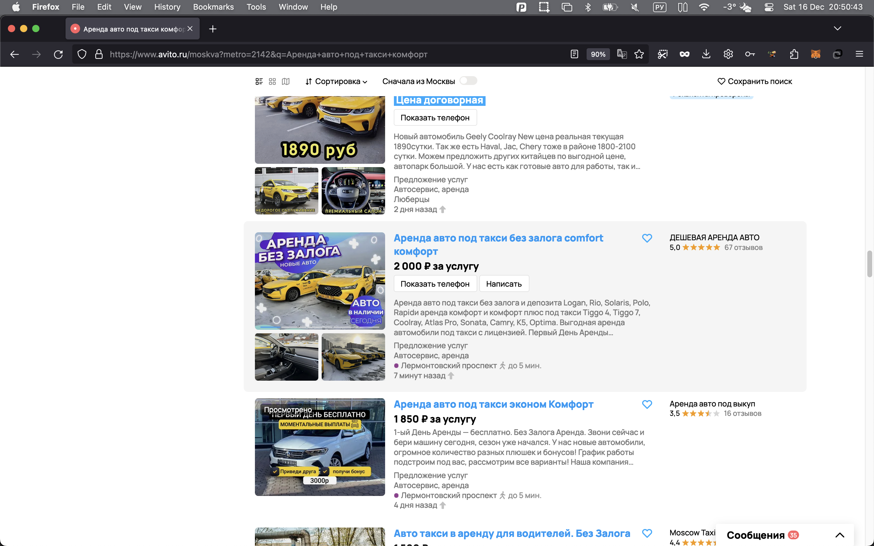Open seller 'ДЕШЕВАЯ АРЕНДА АВТО' profile

(x=714, y=238)
